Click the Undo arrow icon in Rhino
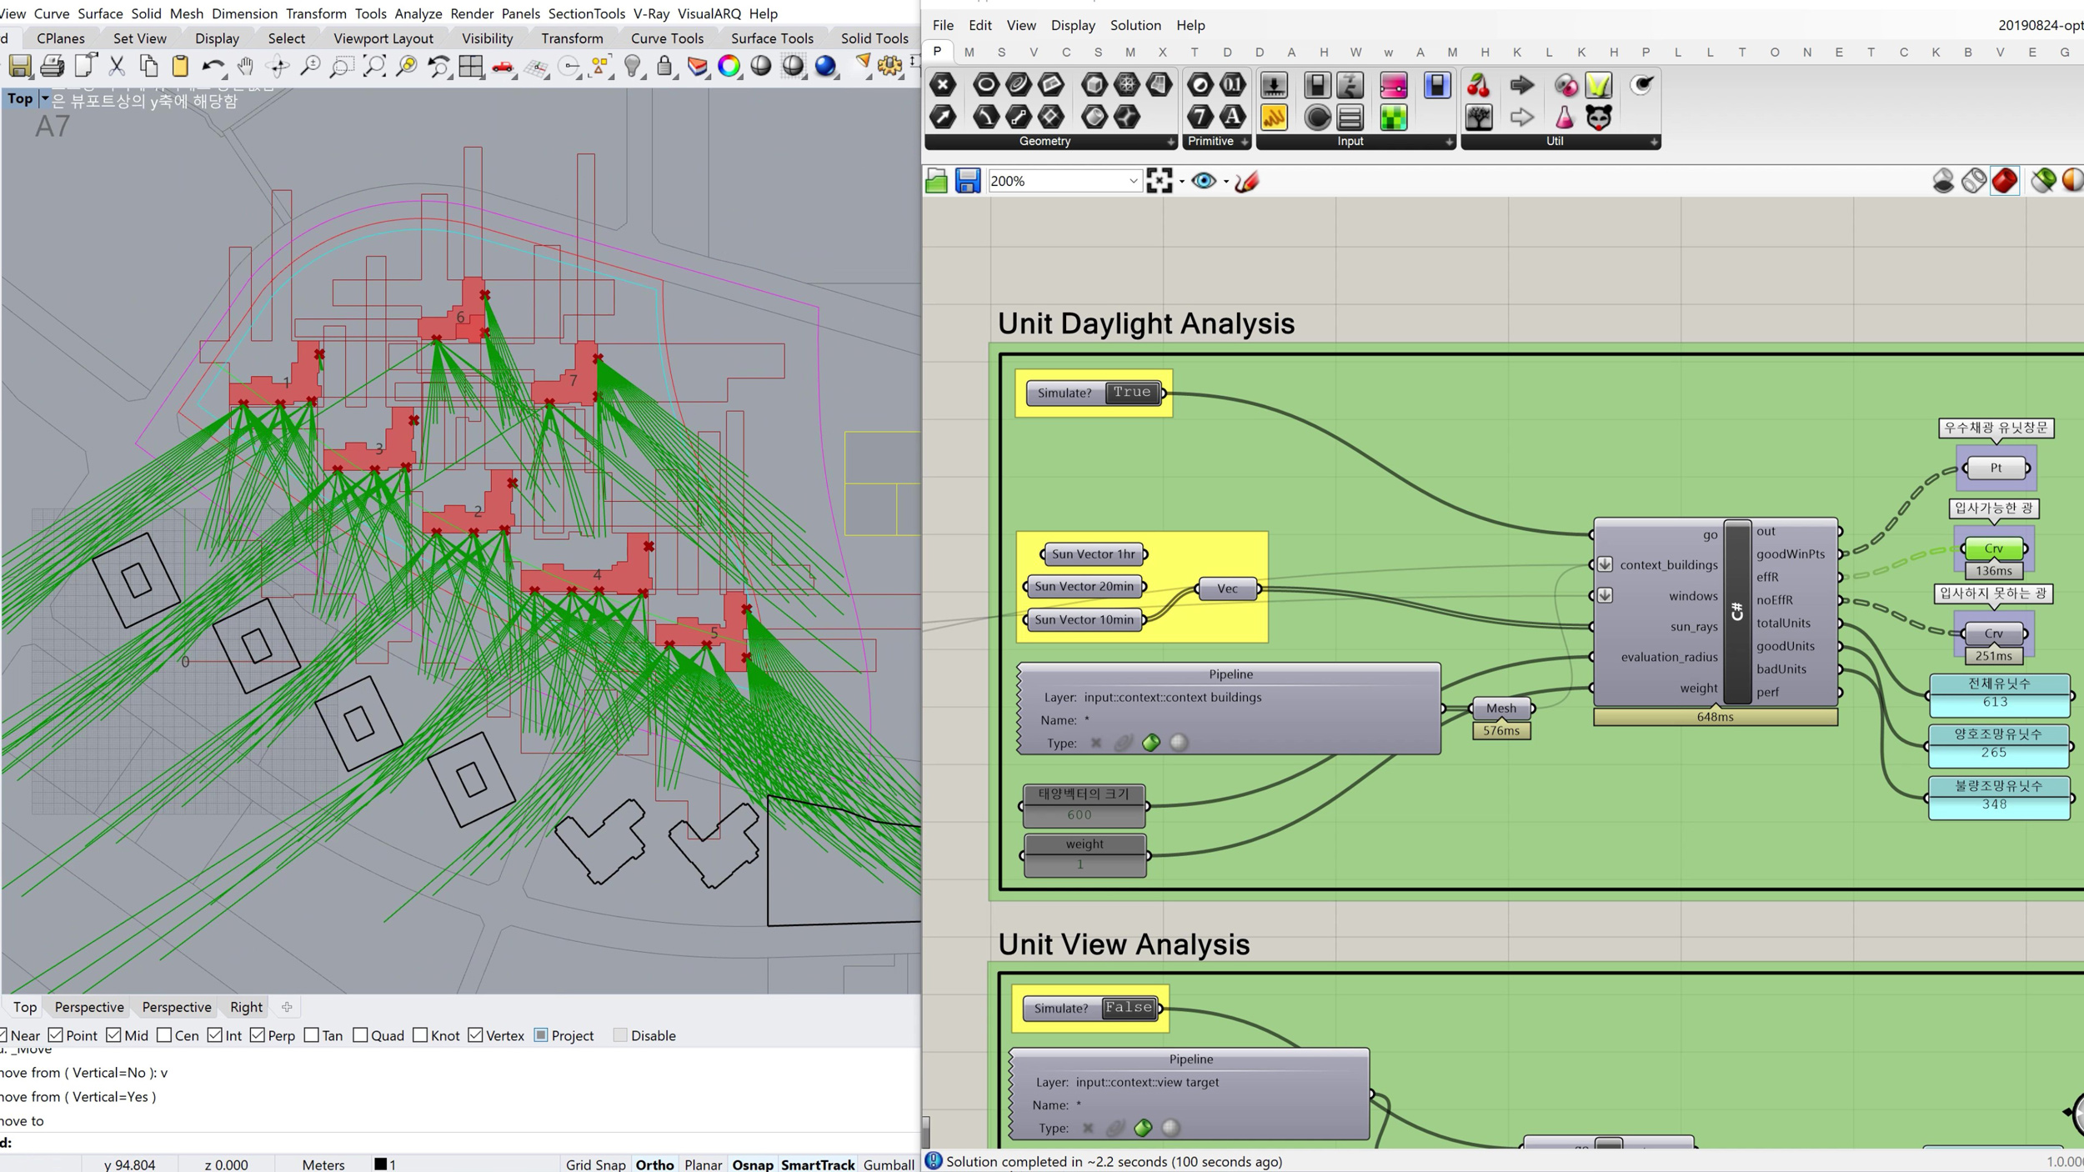Screen dimensions: 2084x1172 (x=213, y=66)
